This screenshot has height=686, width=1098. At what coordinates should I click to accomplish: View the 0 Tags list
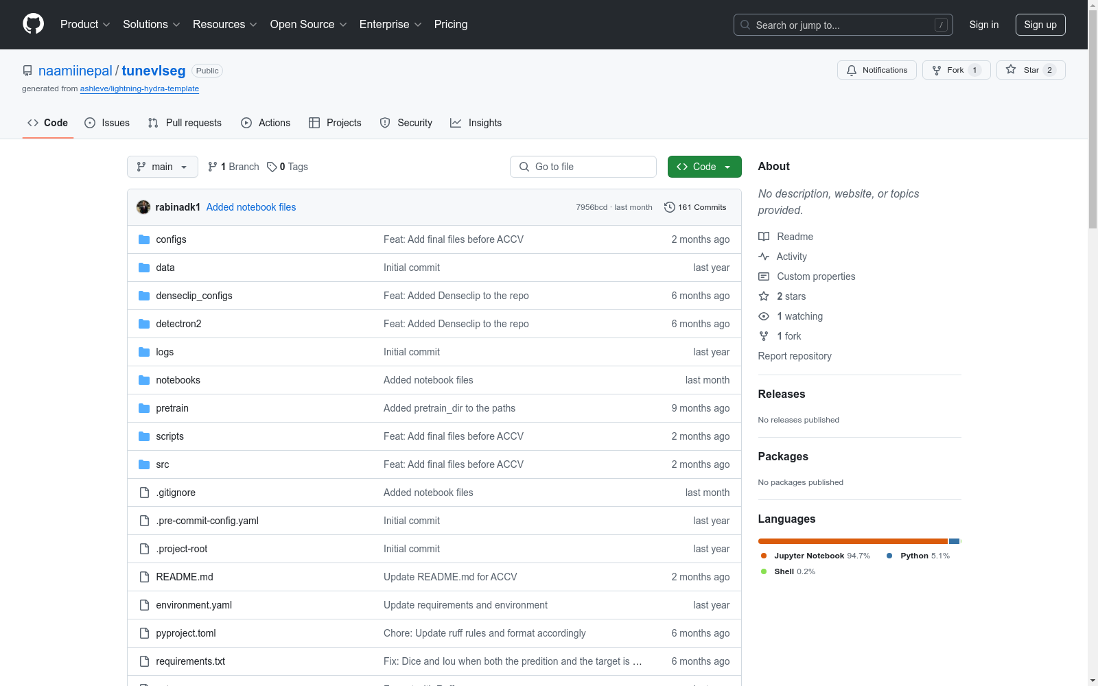(x=288, y=167)
